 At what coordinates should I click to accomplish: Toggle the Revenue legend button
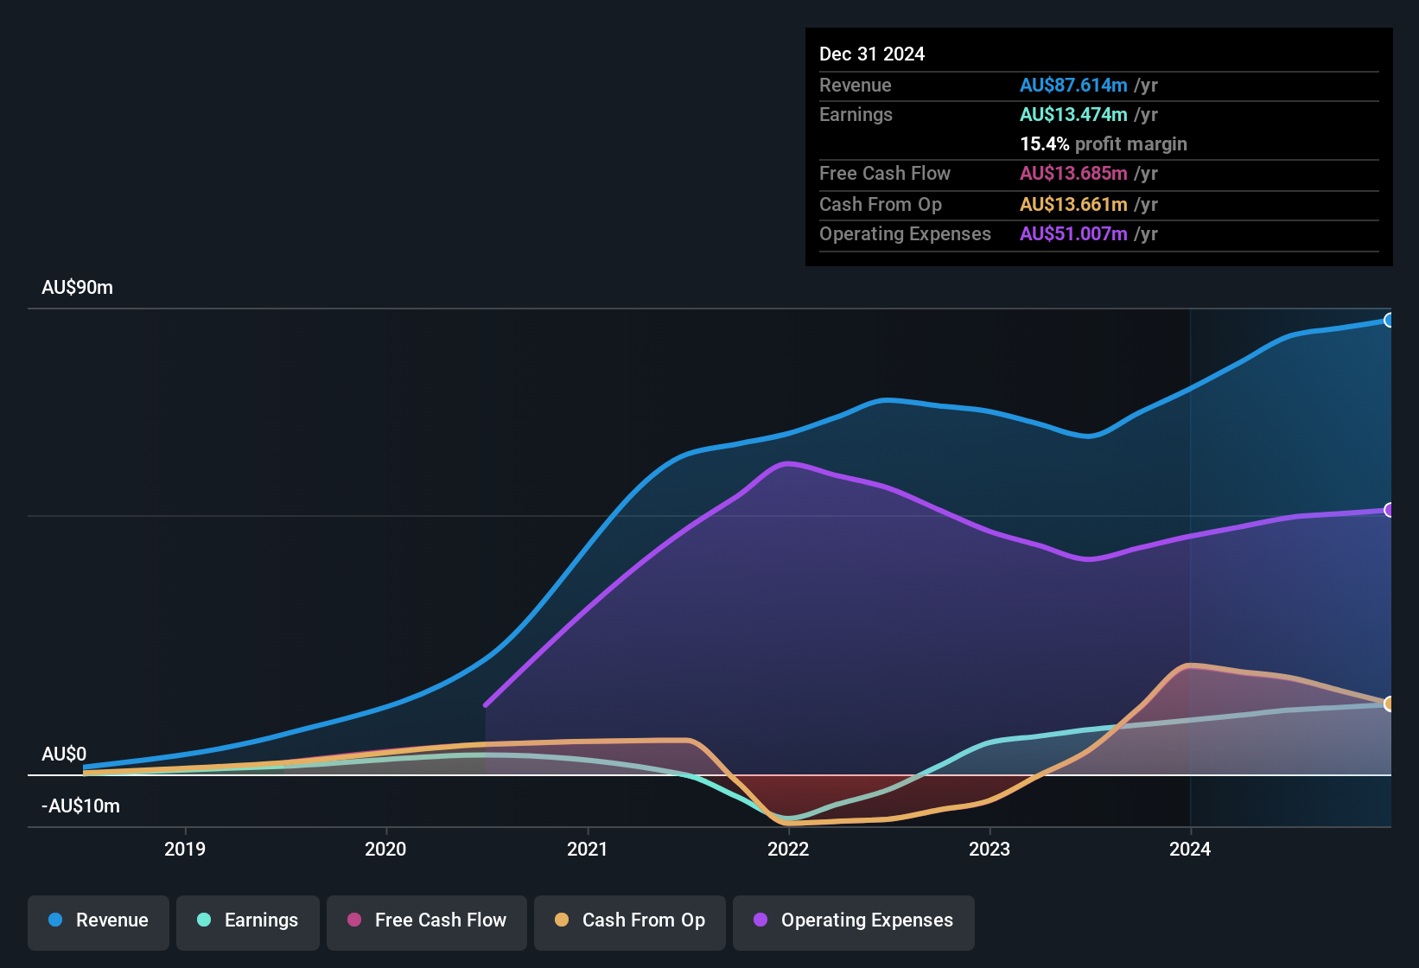click(x=99, y=922)
